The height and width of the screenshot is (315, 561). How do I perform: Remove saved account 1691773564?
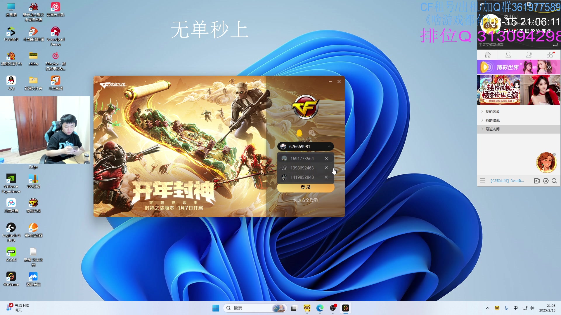point(326,158)
